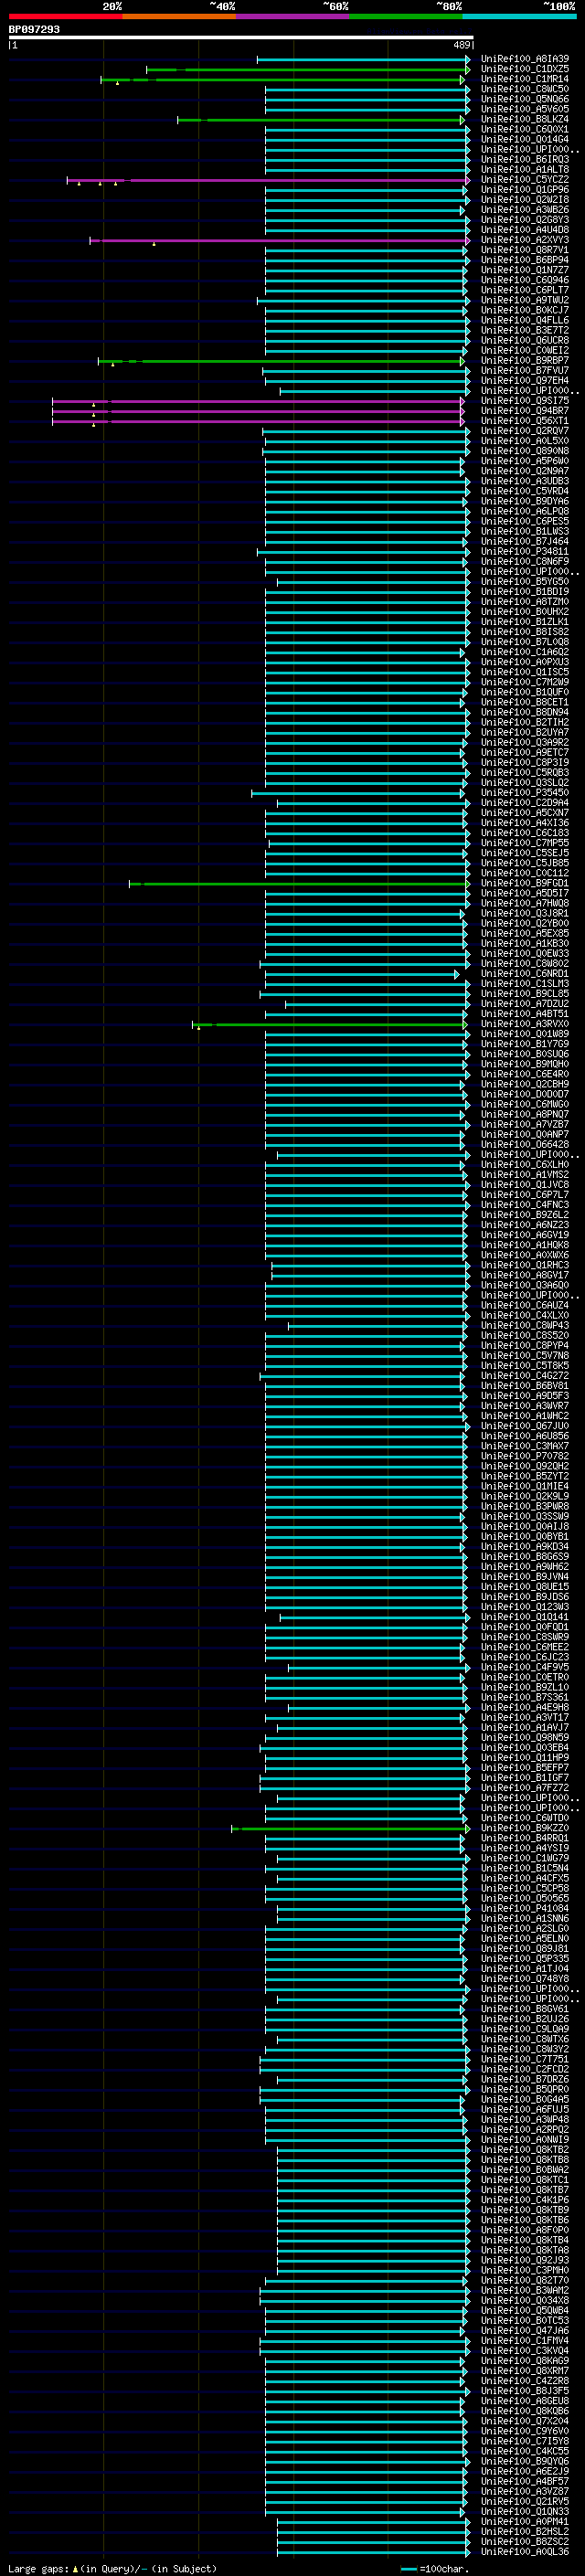
Task: Click label UniRef100_B9CL85
Action: point(524,994)
